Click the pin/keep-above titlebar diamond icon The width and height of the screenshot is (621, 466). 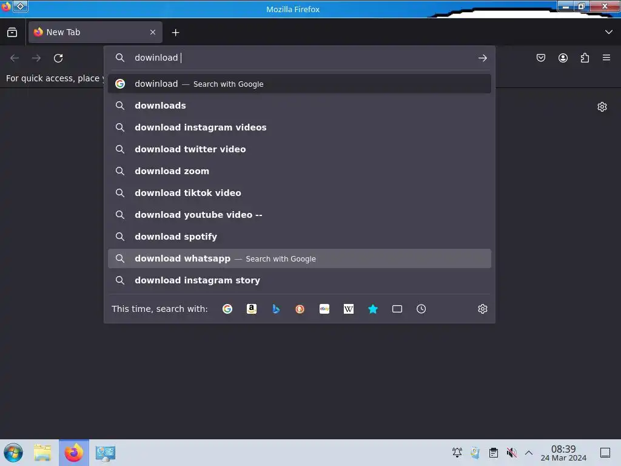tap(20, 6)
